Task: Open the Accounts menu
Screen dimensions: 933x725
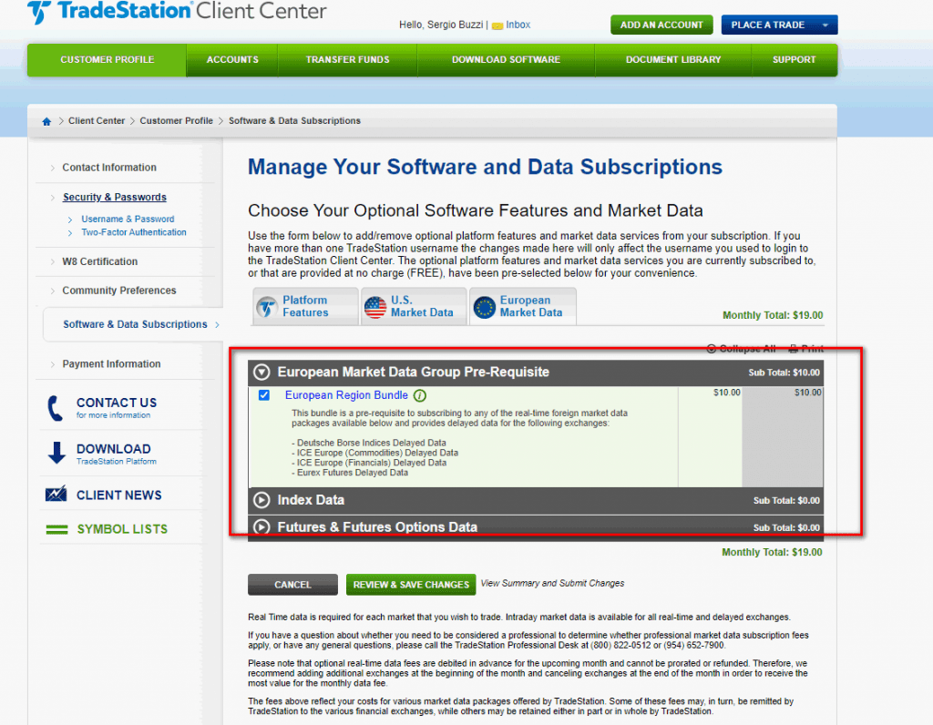Action: 232,60
